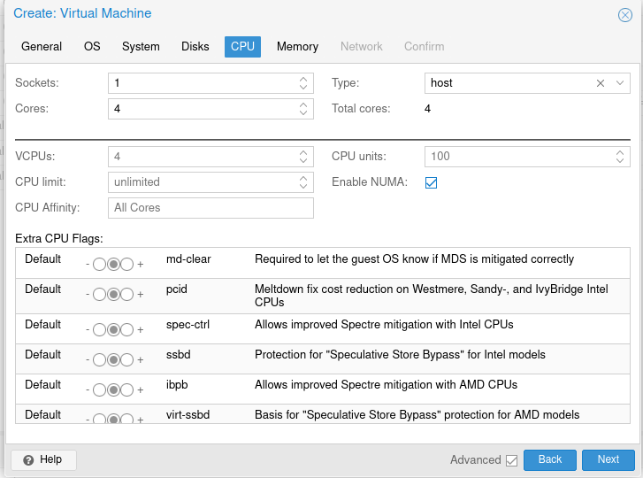Toggle the Advanced options checkbox
Viewport: 643px width, 478px height.
point(511,460)
